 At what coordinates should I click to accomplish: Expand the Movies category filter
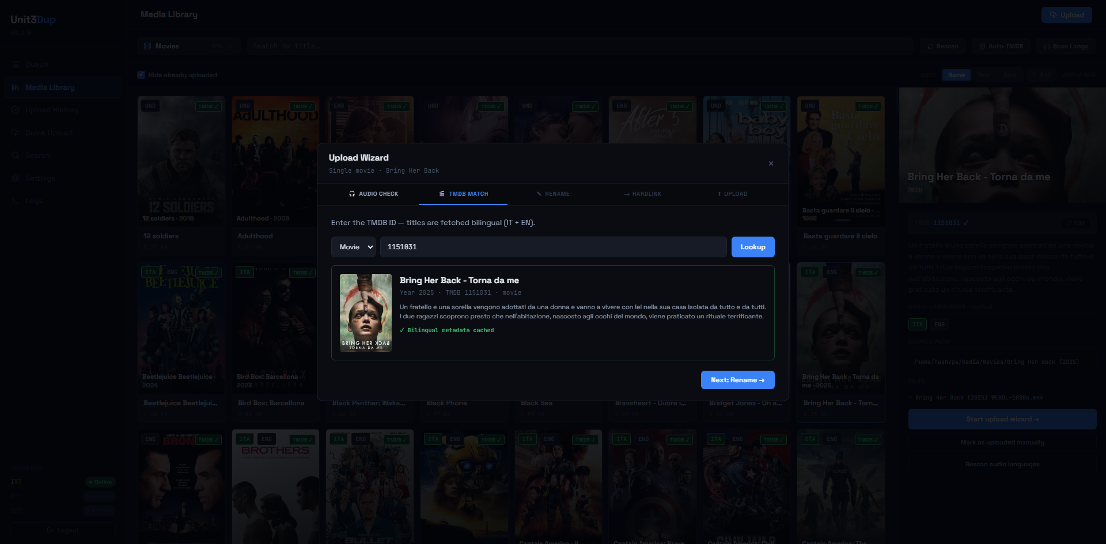click(188, 45)
